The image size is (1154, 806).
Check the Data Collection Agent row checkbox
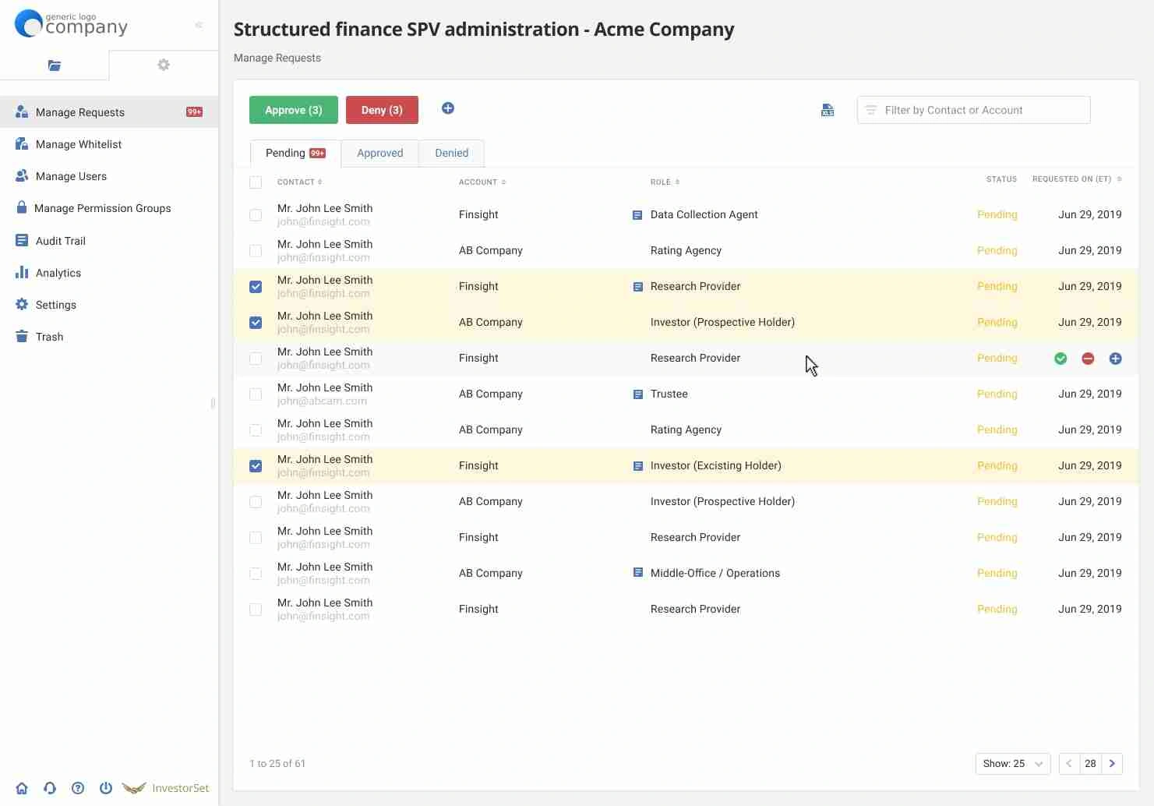click(256, 215)
